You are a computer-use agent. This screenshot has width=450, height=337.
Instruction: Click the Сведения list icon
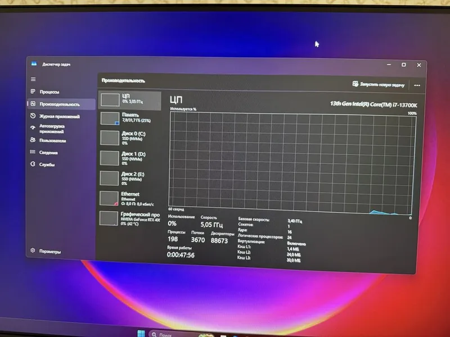(33, 152)
